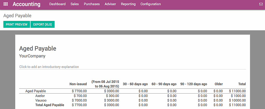Click the Older column header
This screenshot has width=265, height=109.
(219, 84)
